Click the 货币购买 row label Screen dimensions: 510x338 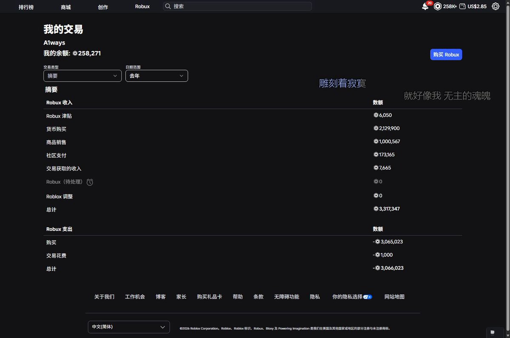(x=56, y=129)
